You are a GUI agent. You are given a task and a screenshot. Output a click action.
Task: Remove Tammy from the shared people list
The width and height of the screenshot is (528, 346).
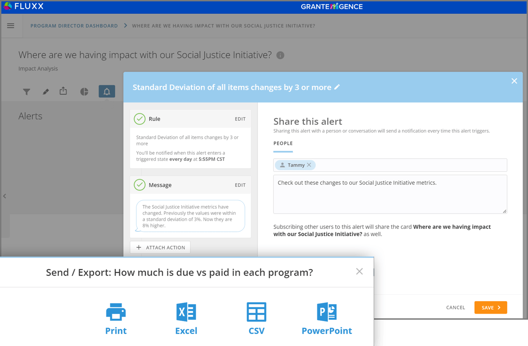pyautogui.click(x=310, y=165)
